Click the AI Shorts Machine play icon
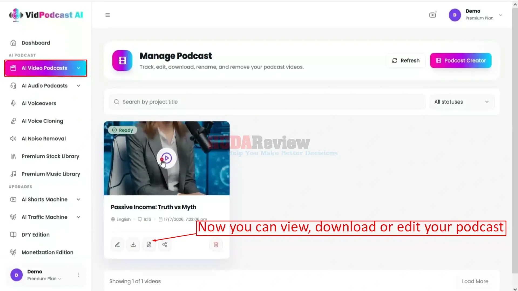The width and height of the screenshot is (518, 291). pyautogui.click(x=13, y=200)
